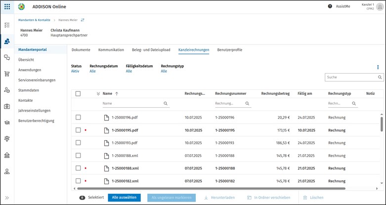The width and height of the screenshot is (386, 205).
Task: Open the shopping cart sidebar icon
Action: [7, 74]
